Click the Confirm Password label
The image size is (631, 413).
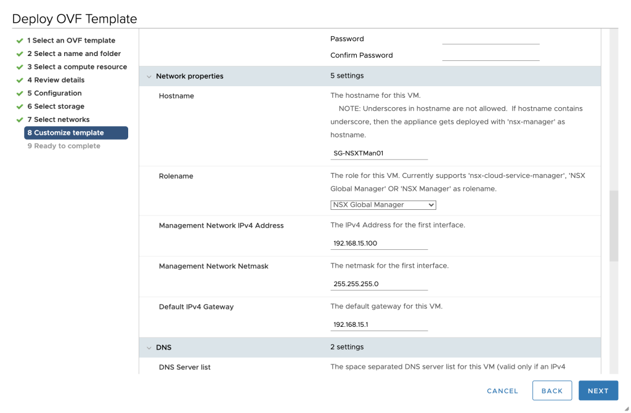click(361, 55)
